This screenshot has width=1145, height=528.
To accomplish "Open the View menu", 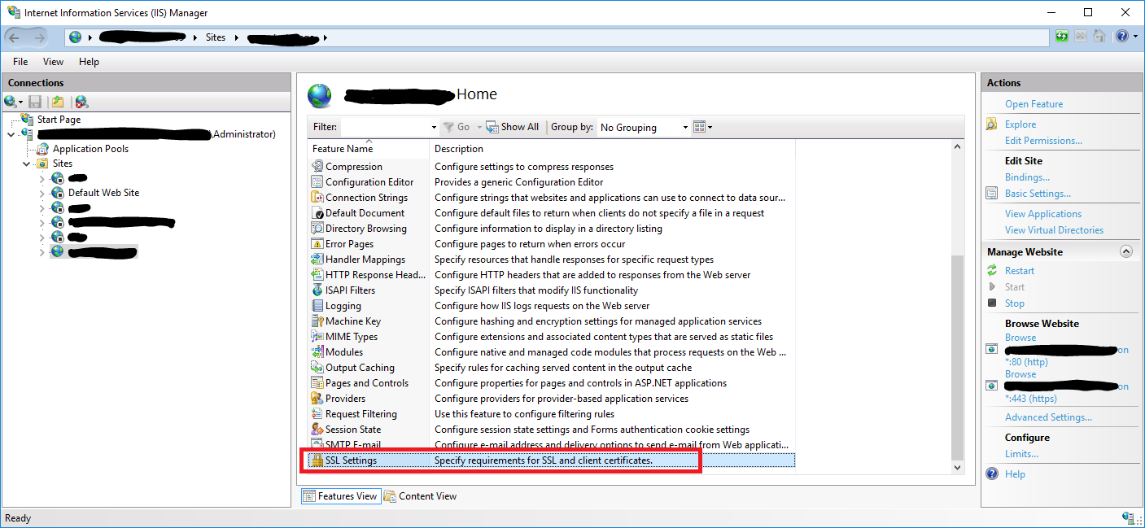I will [x=53, y=62].
